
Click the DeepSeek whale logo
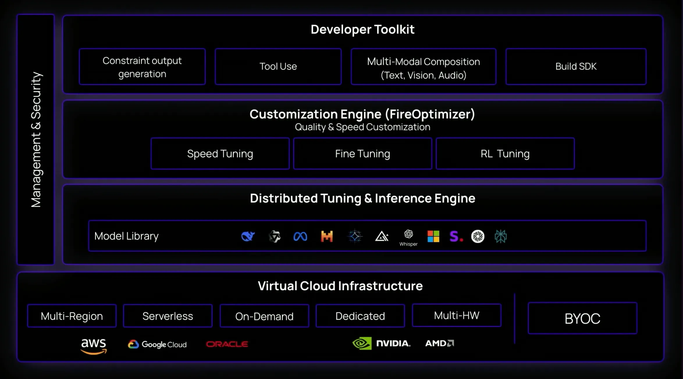(x=248, y=236)
